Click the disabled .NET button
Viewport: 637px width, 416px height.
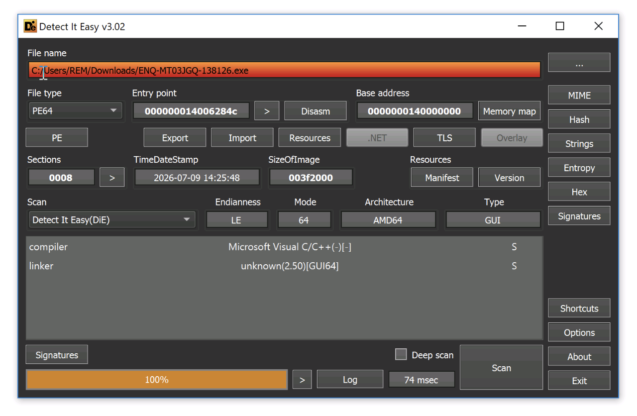pos(377,138)
